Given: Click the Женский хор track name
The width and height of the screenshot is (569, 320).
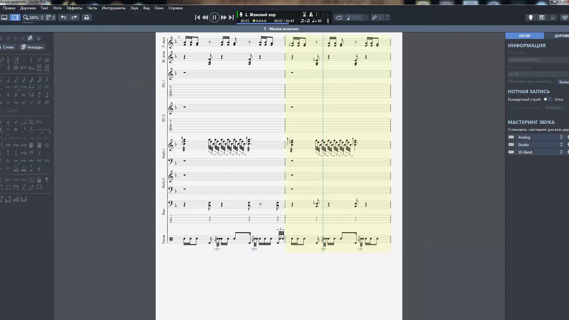Looking at the screenshot, I should pyautogui.click(x=260, y=15).
